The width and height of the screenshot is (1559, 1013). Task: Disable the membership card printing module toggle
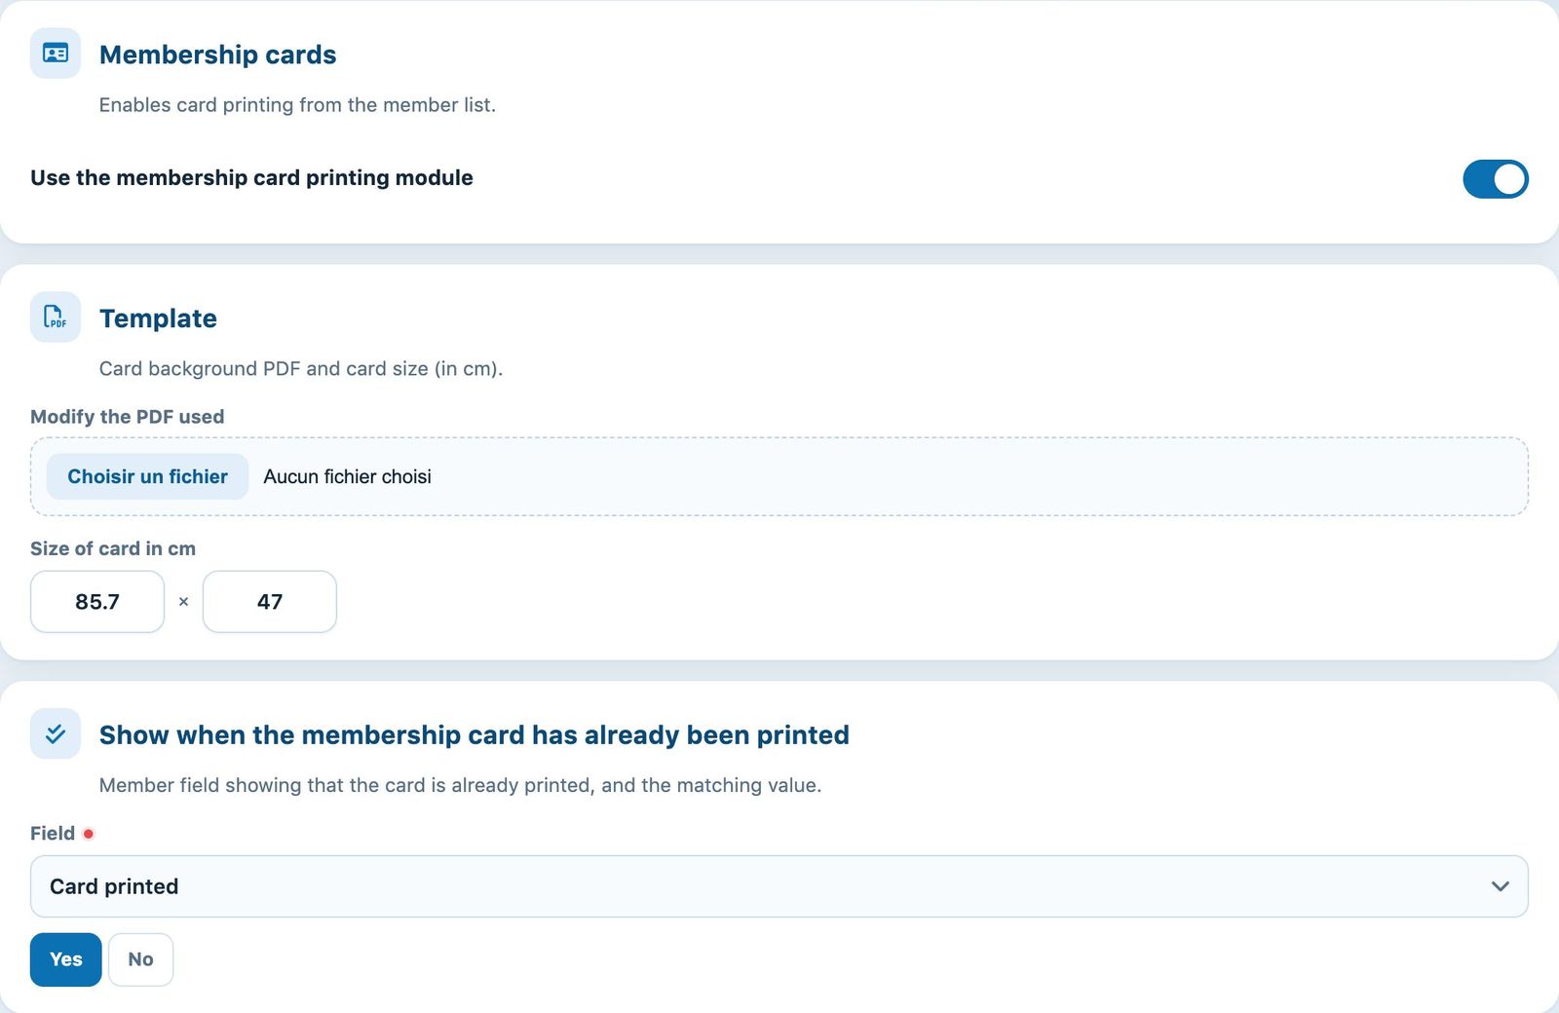coord(1496,179)
